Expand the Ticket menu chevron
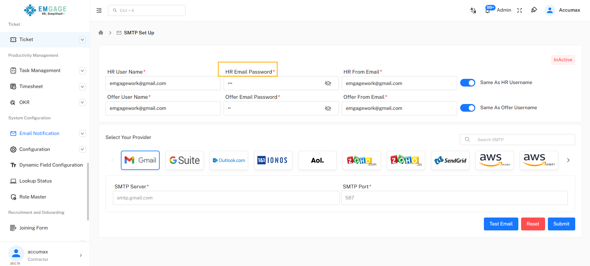This screenshot has height=266, width=590. pos(82,40)
